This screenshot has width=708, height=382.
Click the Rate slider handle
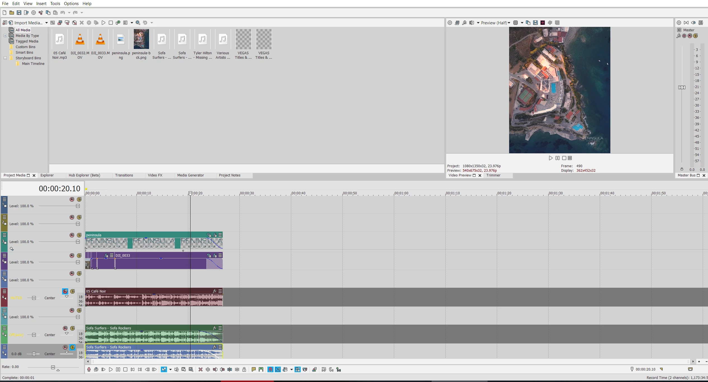pos(53,367)
